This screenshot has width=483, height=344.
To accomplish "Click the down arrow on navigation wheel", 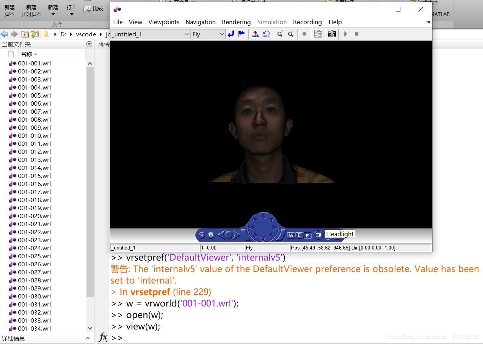I will point(263,239).
